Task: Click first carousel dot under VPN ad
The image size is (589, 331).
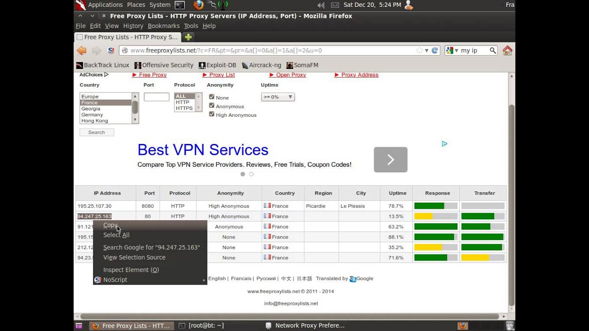Action: 243,174
